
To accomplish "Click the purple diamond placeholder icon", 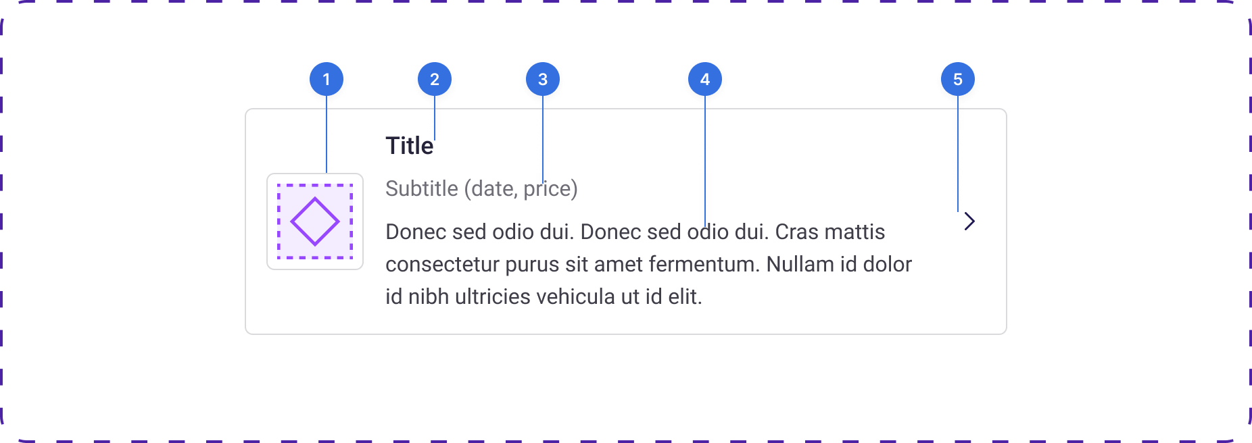I will tap(315, 221).
